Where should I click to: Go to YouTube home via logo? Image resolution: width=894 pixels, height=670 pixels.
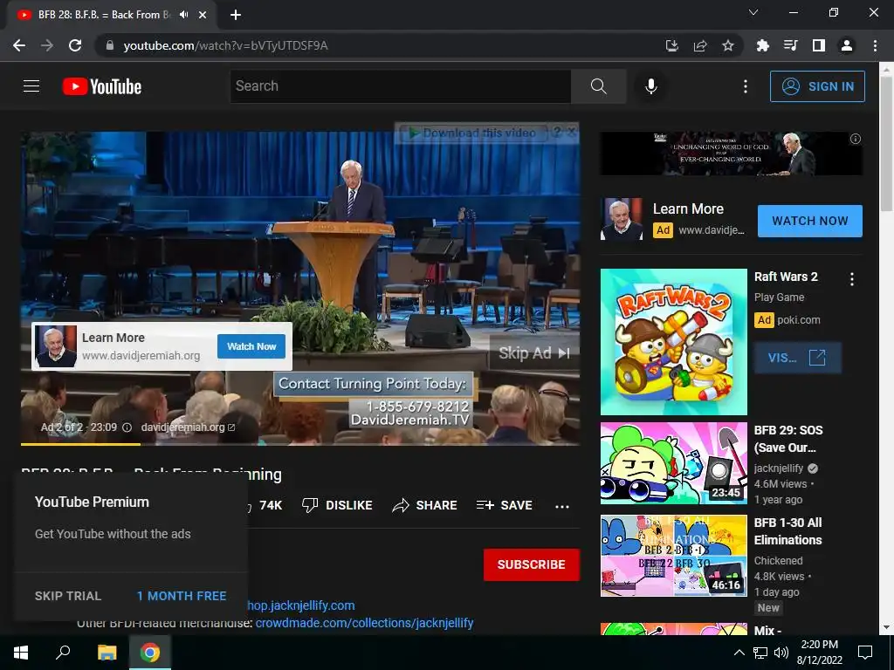click(102, 86)
